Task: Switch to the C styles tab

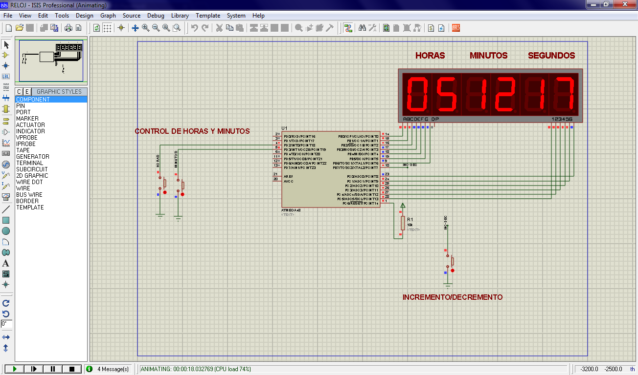Action: tap(18, 91)
